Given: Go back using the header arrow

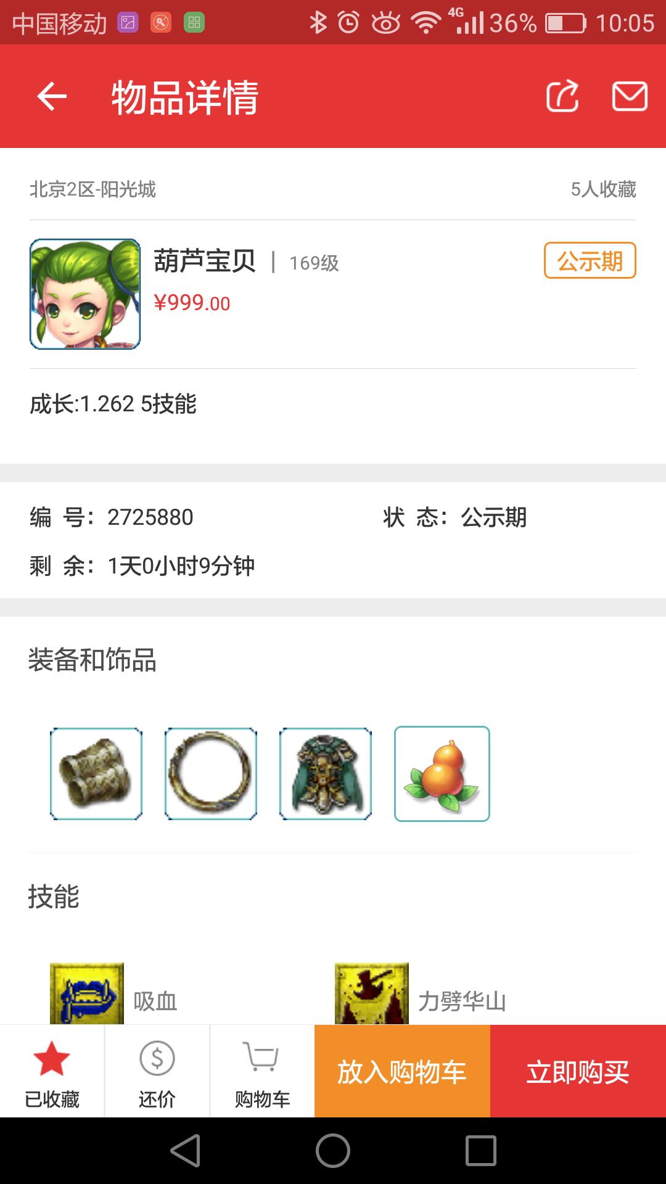Looking at the screenshot, I should coord(52,97).
